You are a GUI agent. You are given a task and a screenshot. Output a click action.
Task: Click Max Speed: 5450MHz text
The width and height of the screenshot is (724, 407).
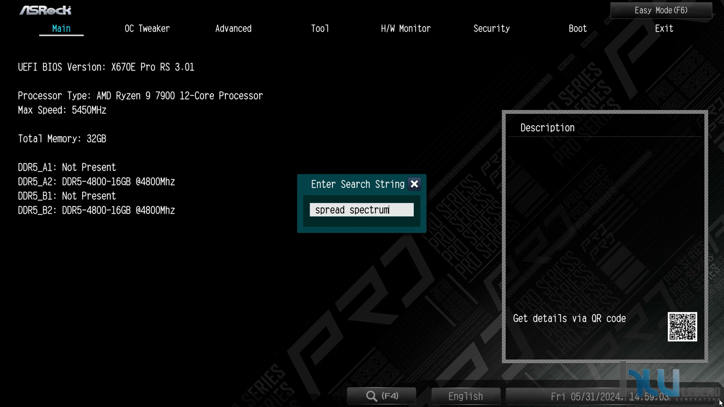[62, 110]
